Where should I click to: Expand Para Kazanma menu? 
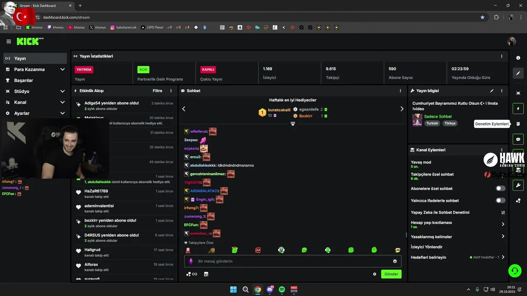click(x=63, y=69)
